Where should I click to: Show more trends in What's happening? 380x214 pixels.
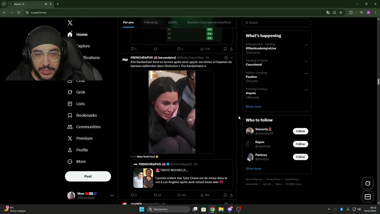tap(254, 106)
